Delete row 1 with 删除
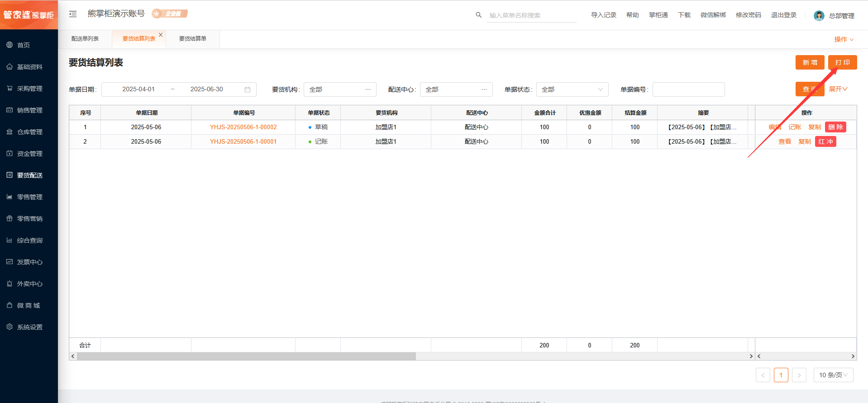 coord(835,127)
